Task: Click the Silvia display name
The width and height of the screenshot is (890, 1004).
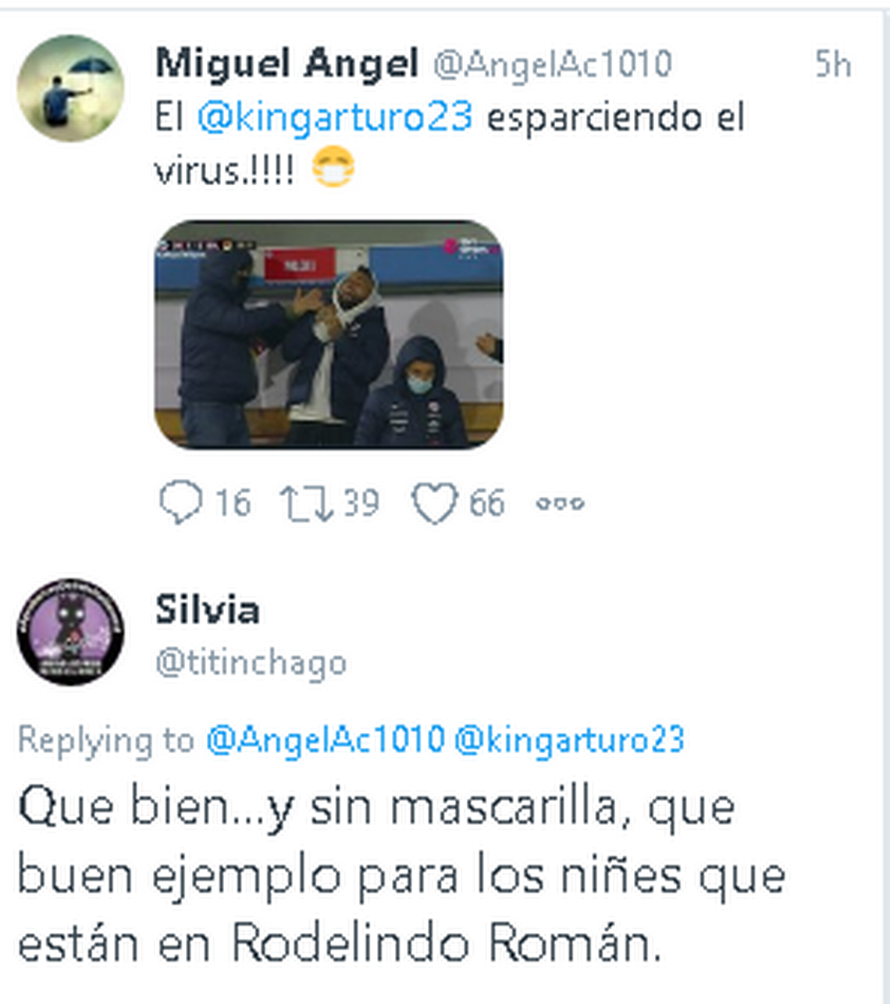Action: tap(207, 609)
